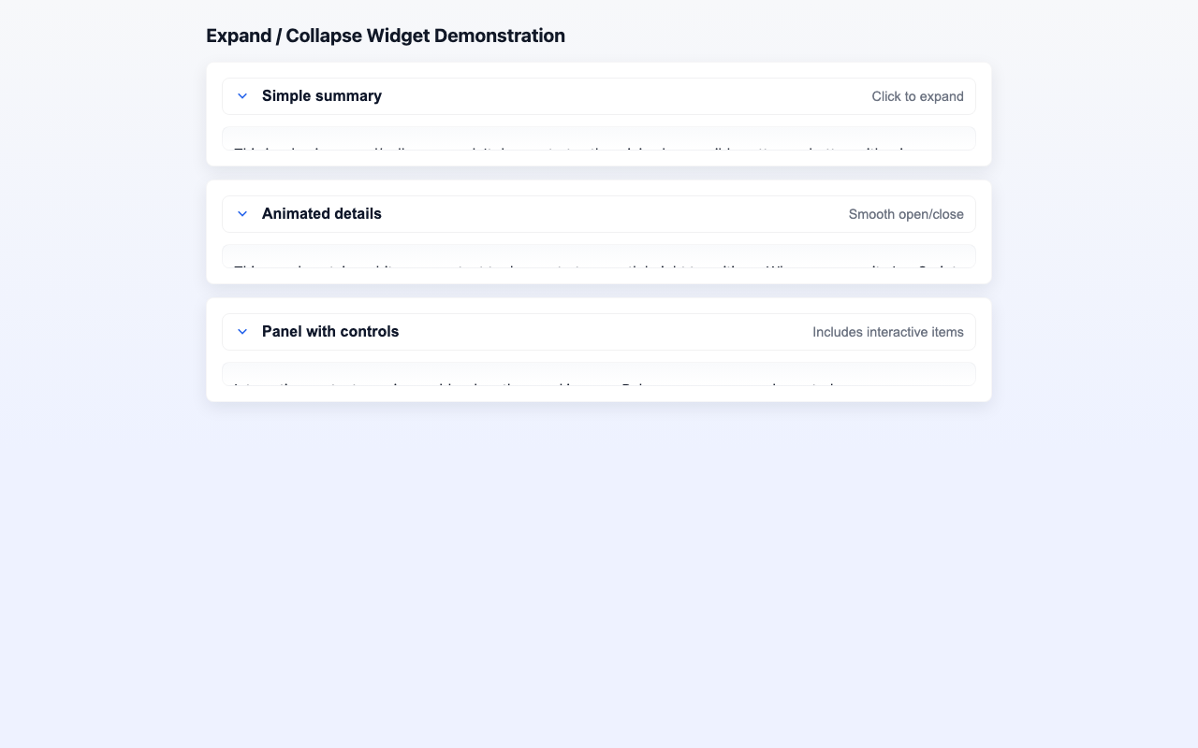
Task: Select the blue arrow in the first panel header
Action: [x=241, y=95]
